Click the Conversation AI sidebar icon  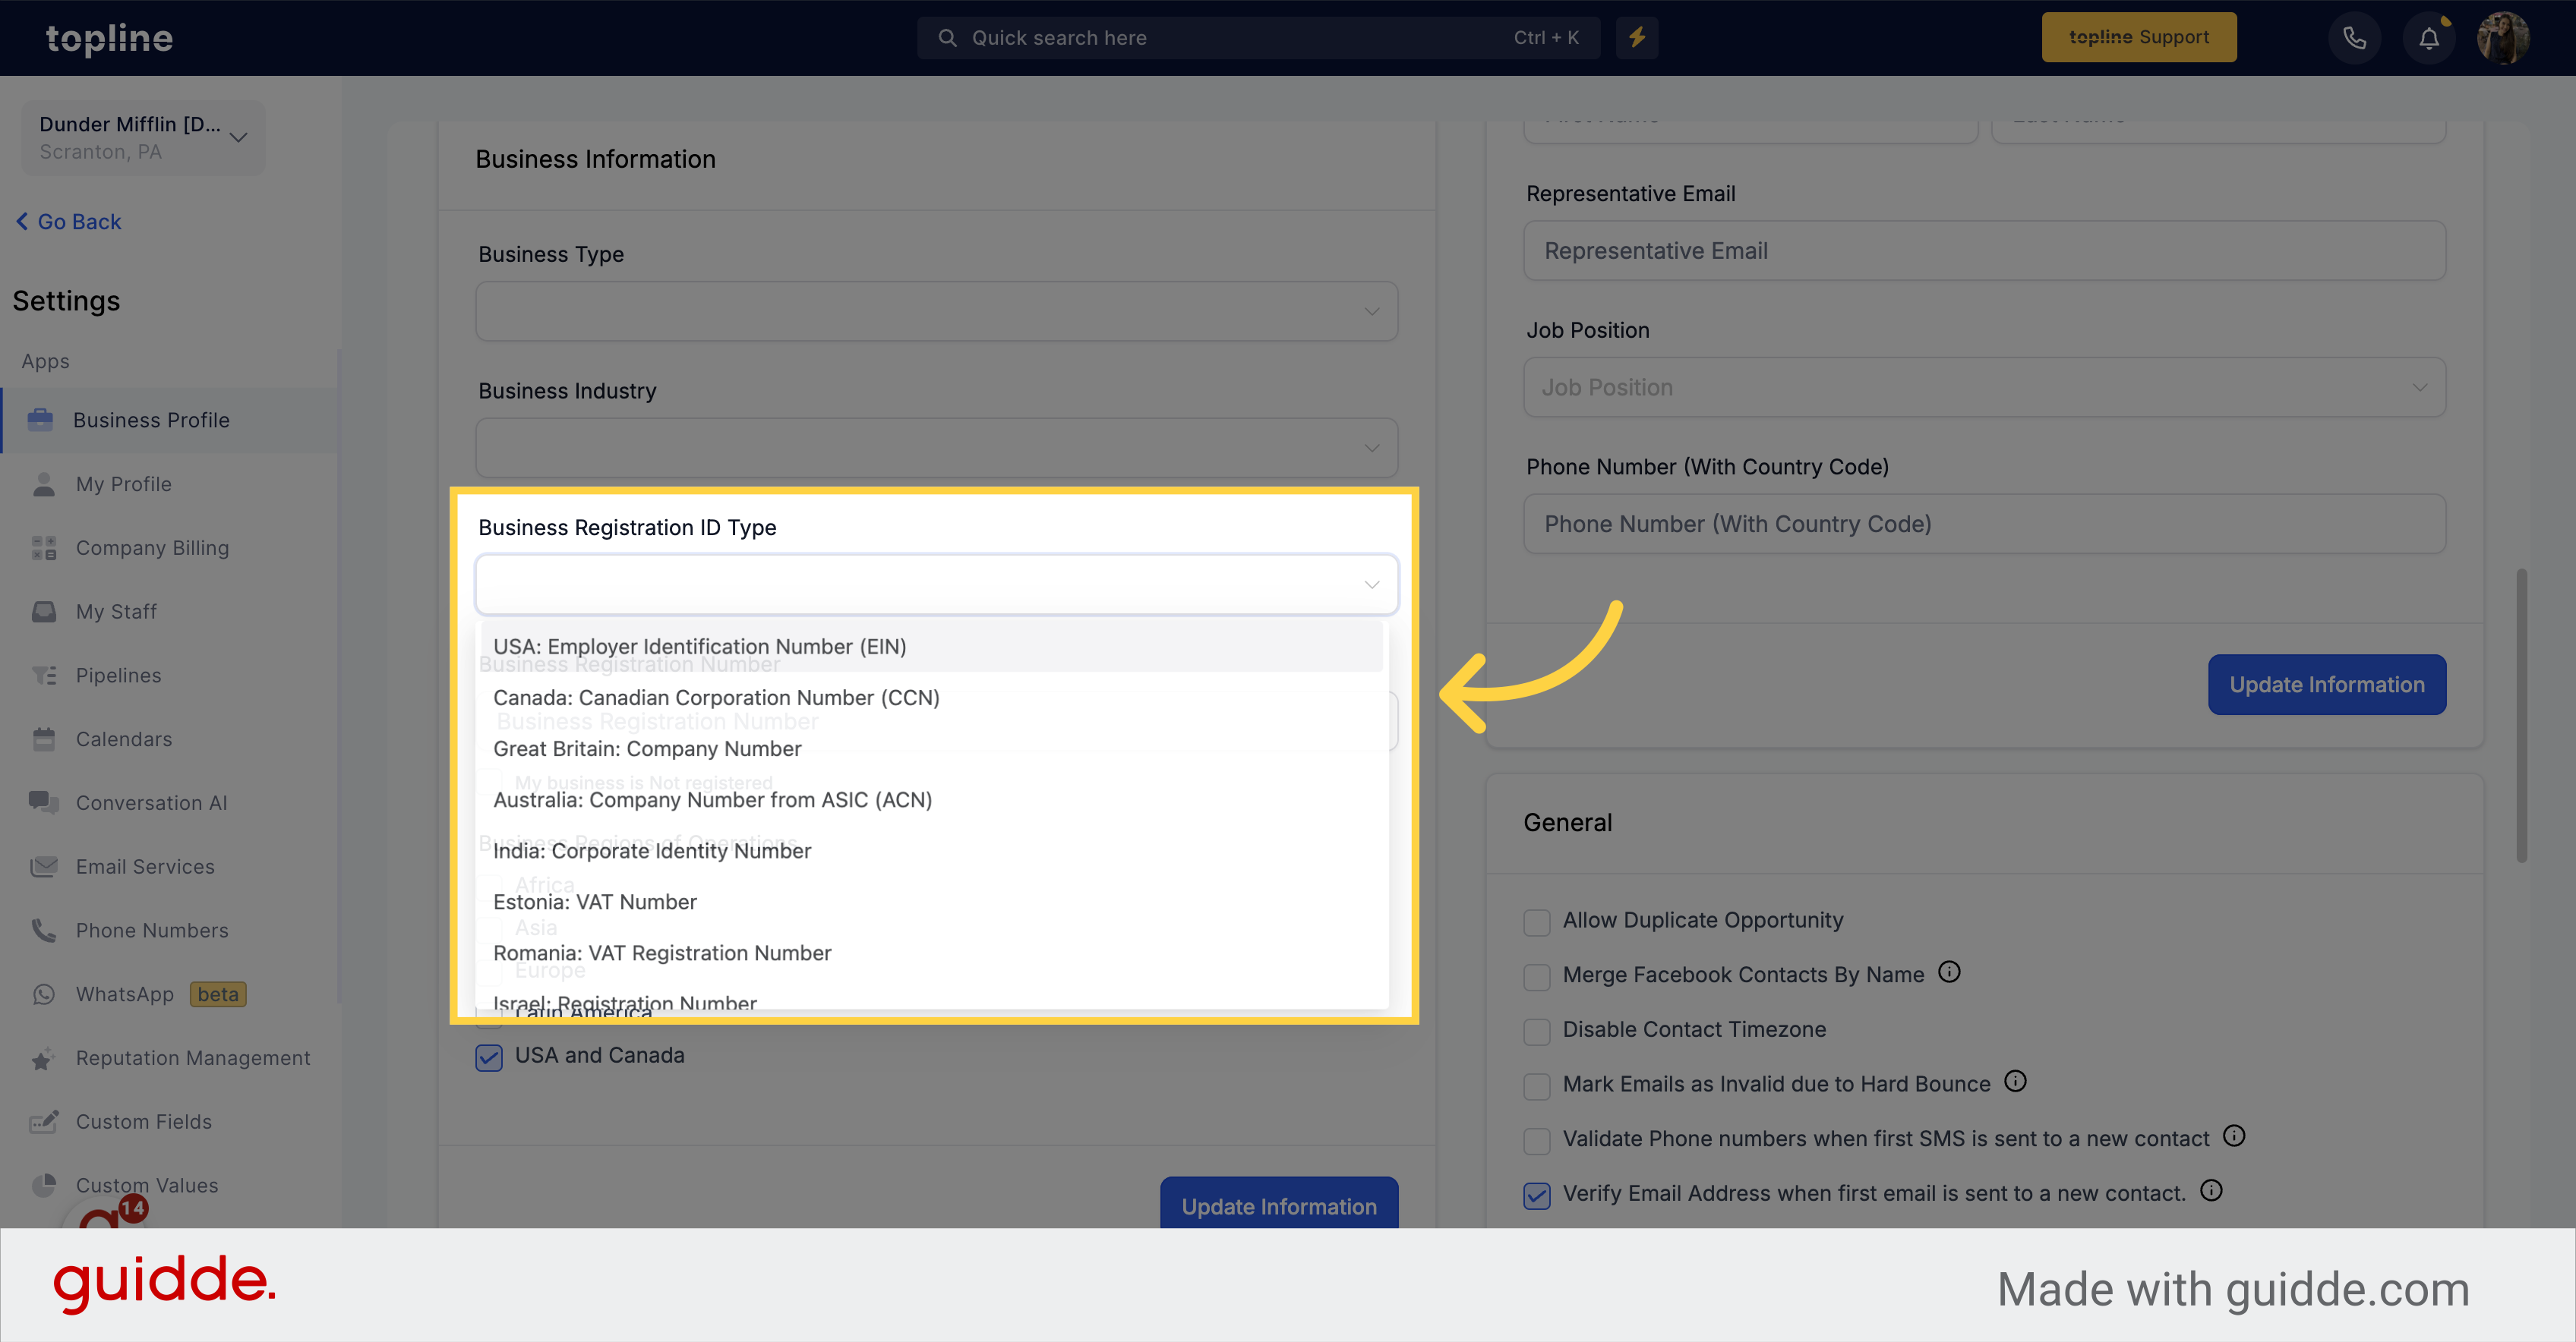tap(44, 802)
